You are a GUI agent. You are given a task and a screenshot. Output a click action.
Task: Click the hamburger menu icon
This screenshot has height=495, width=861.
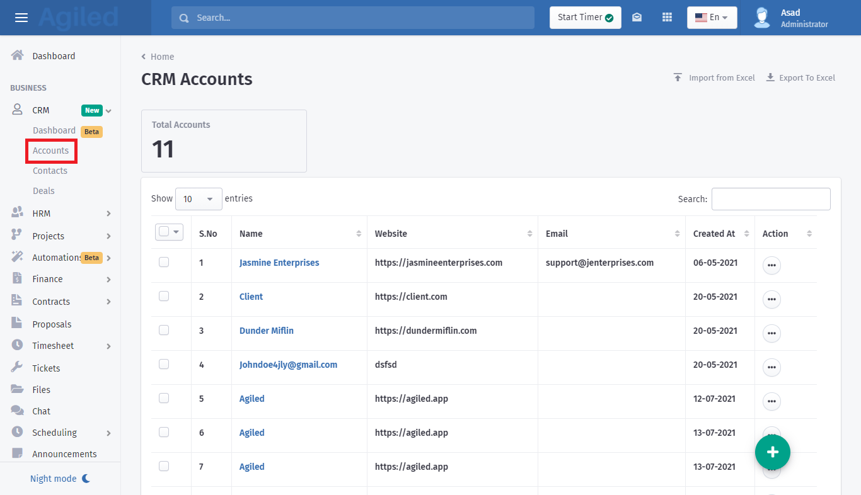[21, 18]
